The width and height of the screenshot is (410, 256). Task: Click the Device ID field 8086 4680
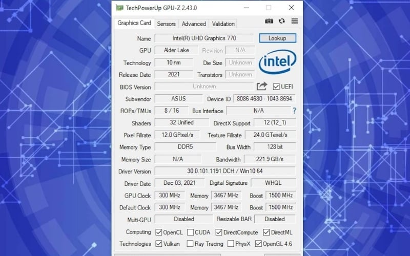(x=264, y=99)
